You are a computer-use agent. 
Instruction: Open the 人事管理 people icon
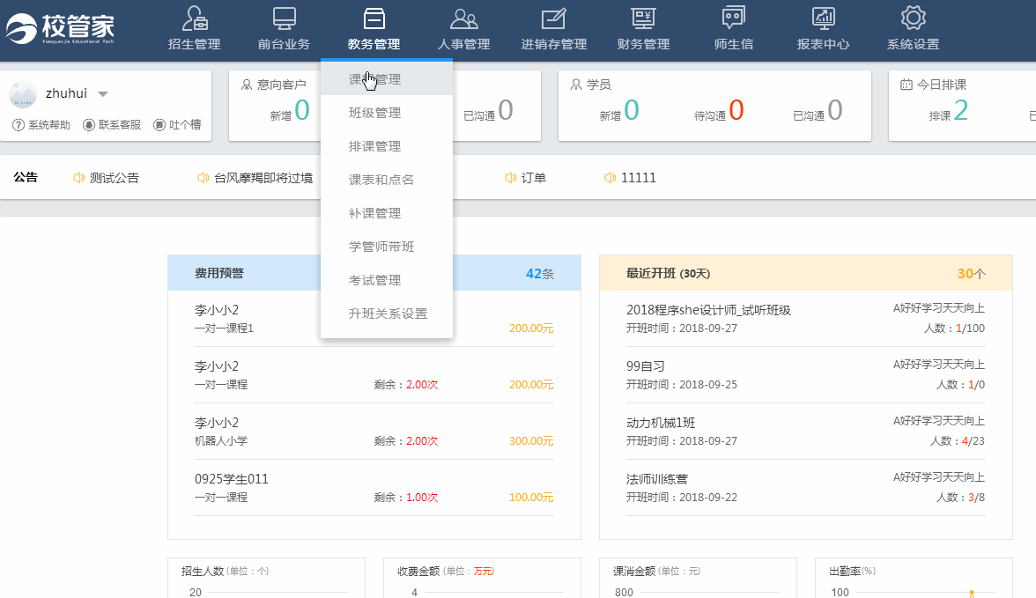[463, 18]
